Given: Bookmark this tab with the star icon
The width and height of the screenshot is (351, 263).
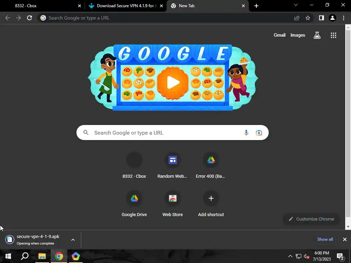Looking at the screenshot, I should [x=308, y=18].
